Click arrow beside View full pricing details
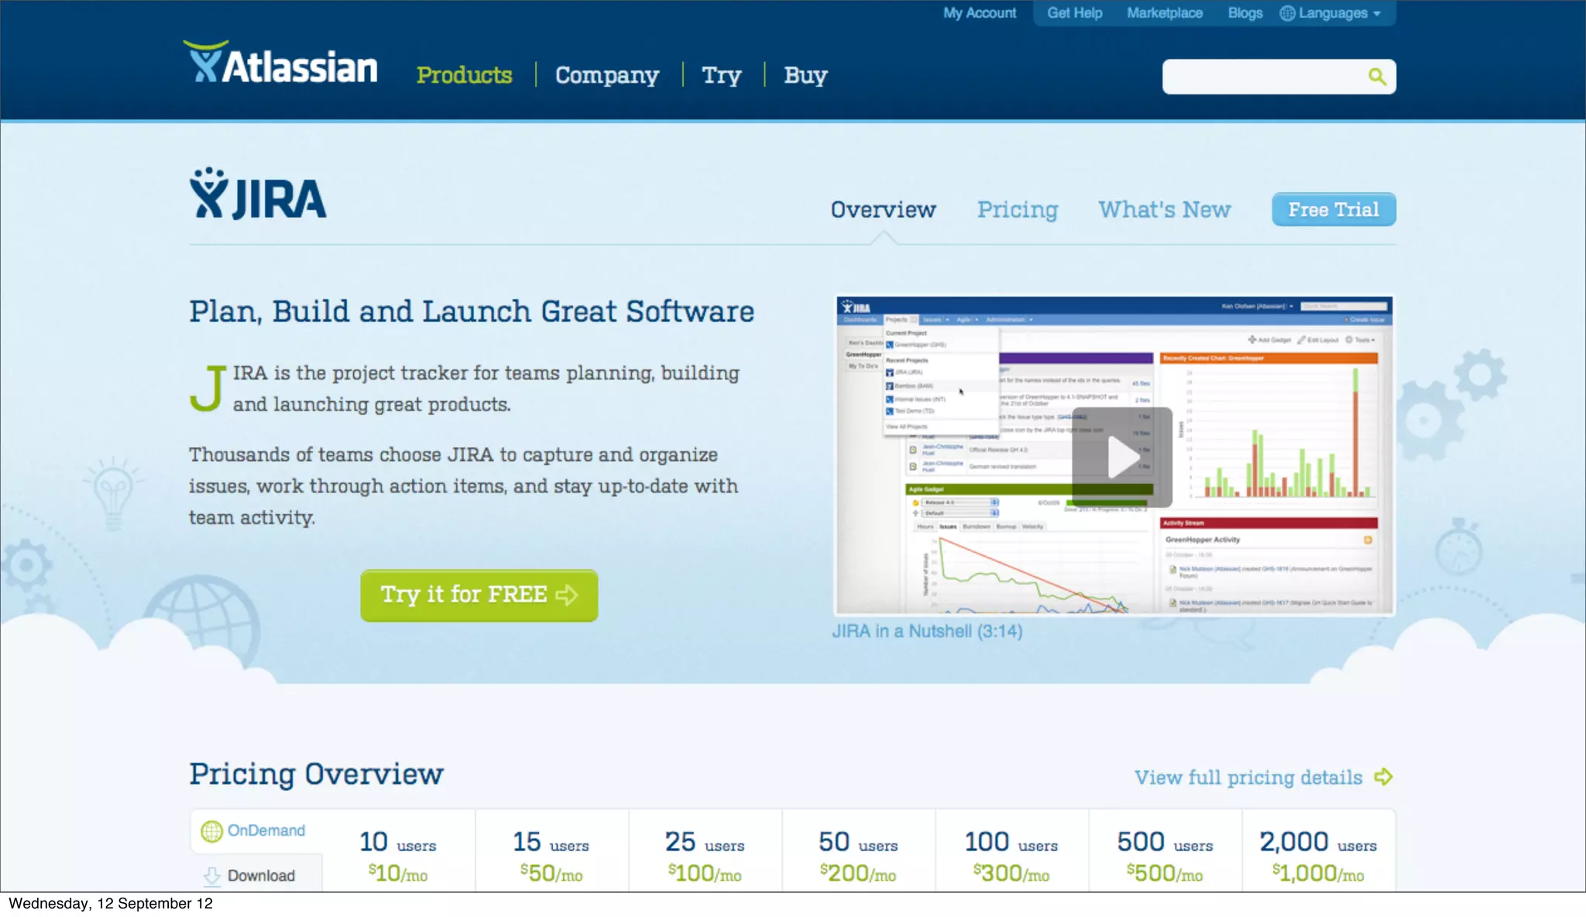This screenshot has width=1586, height=917. pos(1383,777)
